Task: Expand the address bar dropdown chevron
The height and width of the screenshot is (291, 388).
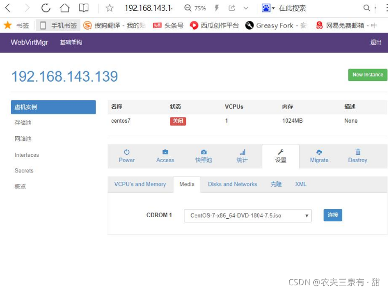Action: (x=246, y=8)
